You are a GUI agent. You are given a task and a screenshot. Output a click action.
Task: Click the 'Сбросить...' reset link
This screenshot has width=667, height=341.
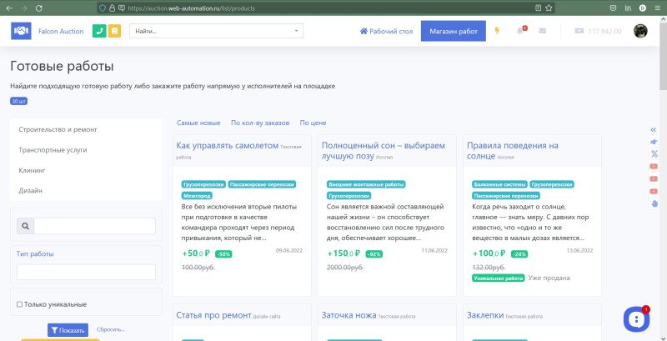(x=111, y=329)
